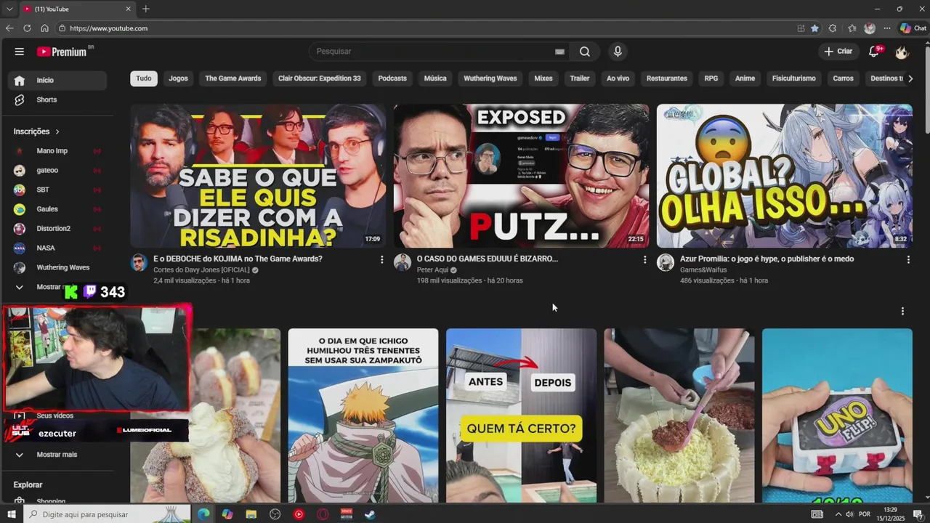Select Clair Obscur: Expedition 33 chip
930x523 pixels.
point(320,78)
